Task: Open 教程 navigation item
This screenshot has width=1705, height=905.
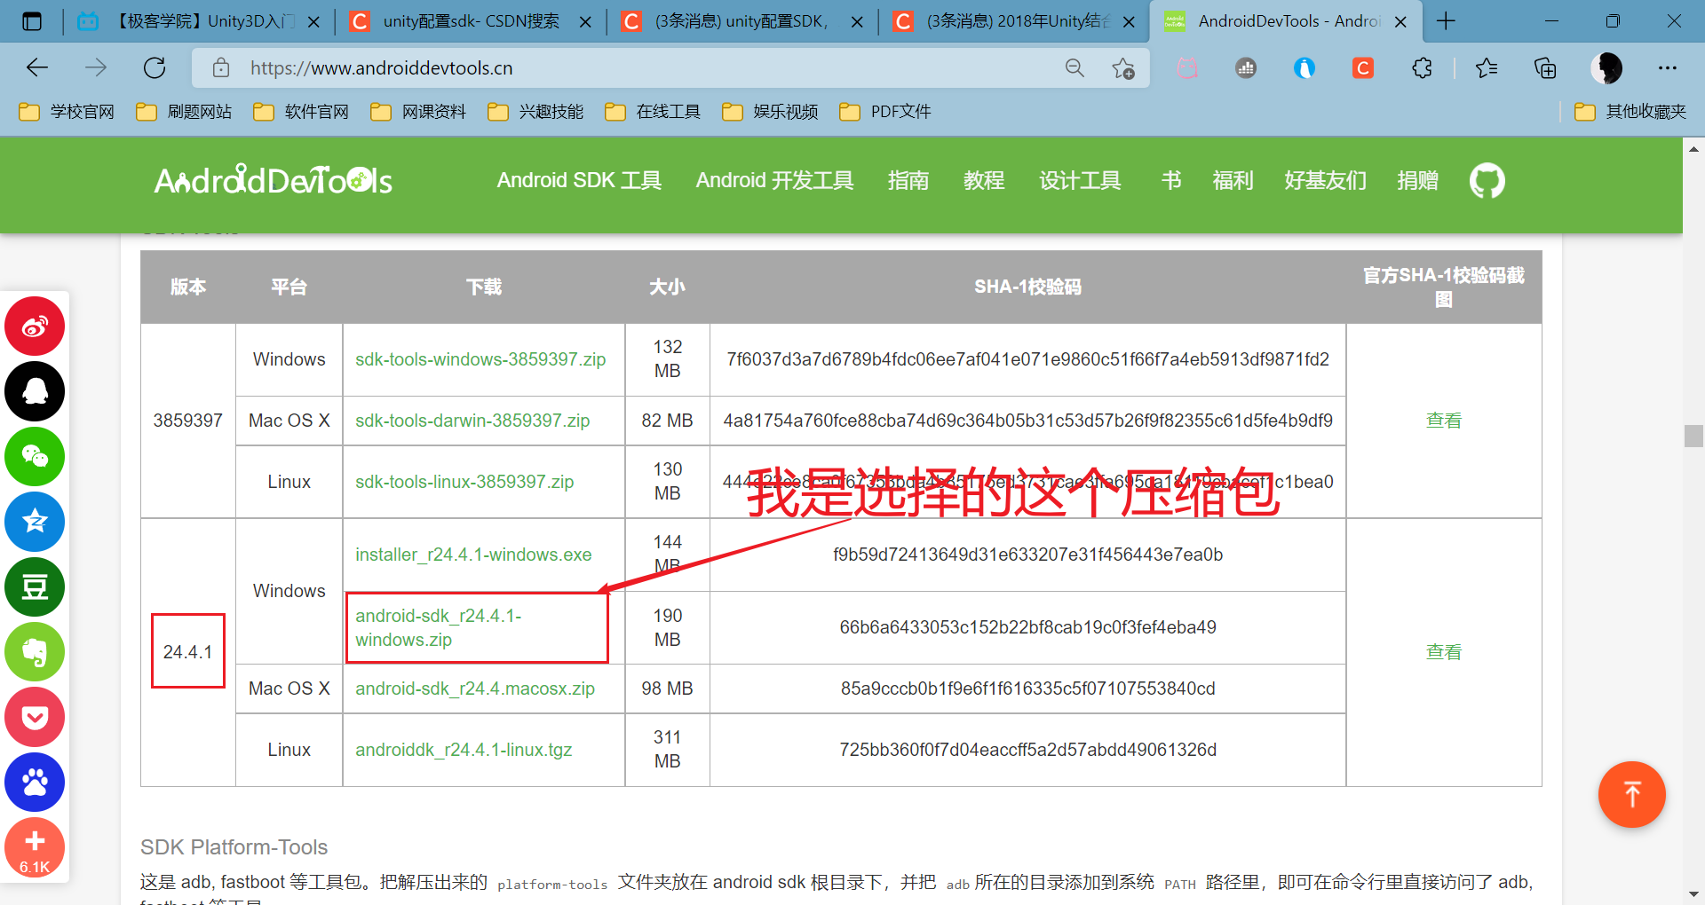Action: pyautogui.click(x=984, y=181)
